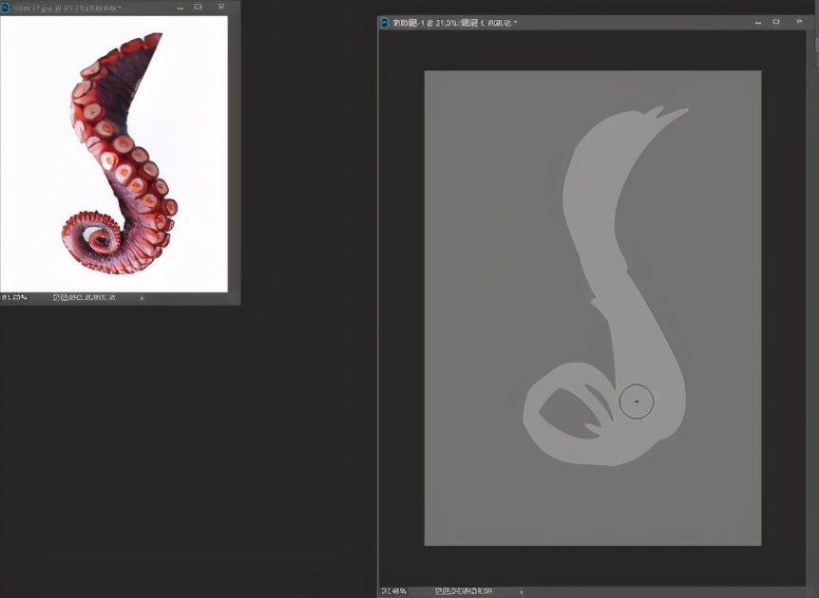Click the Photoshop icon on the silhouette document window
The width and height of the screenshot is (819, 598).
(384, 22)
